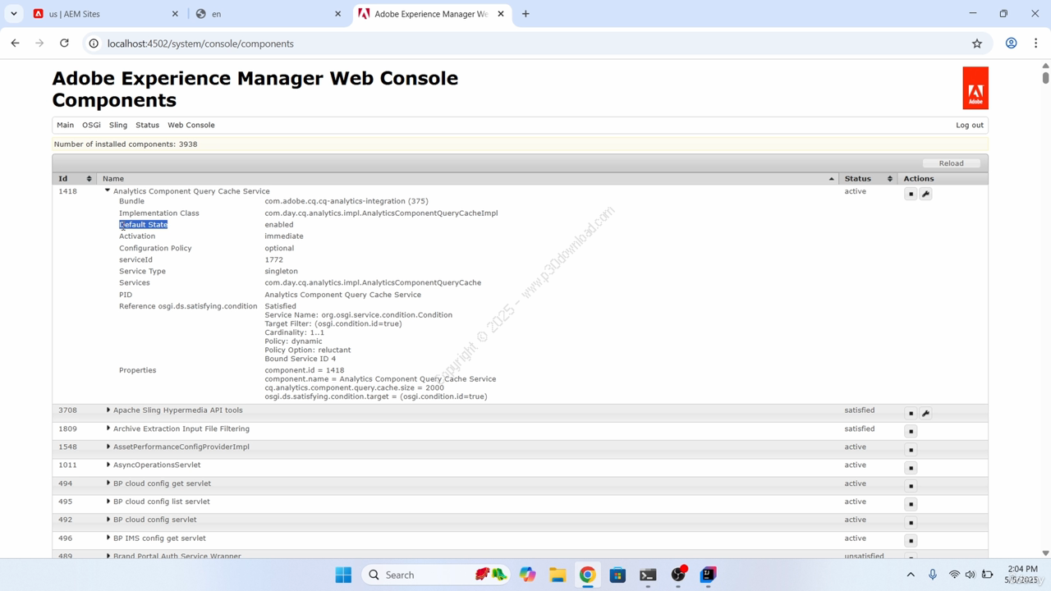Click the AsyncOperationsServlet component name
The width and height of the screenshot is (1051, 591).
[x=157, y=465]
